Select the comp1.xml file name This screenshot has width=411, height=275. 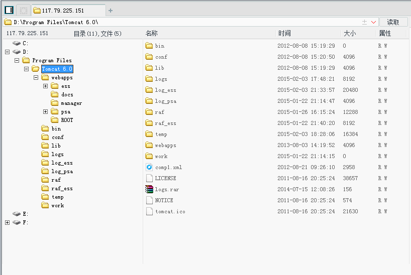168,167
